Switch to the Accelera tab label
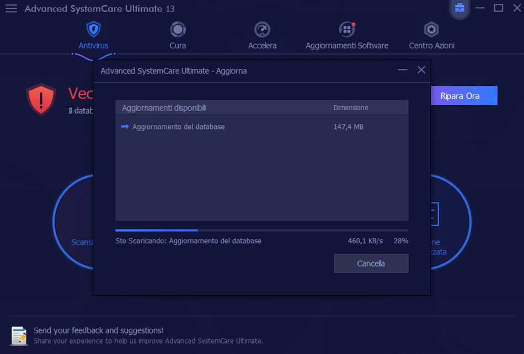The width and height of the screenshot is (524, 354). coord(263,46)
